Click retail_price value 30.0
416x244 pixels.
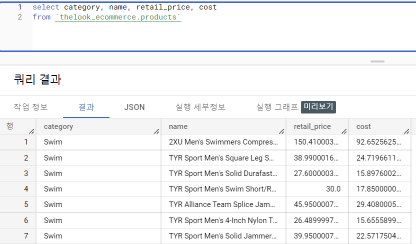point(333,189)
